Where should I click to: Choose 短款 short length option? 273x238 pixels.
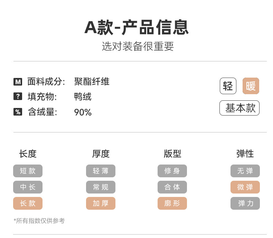click(x=28, y=171)
